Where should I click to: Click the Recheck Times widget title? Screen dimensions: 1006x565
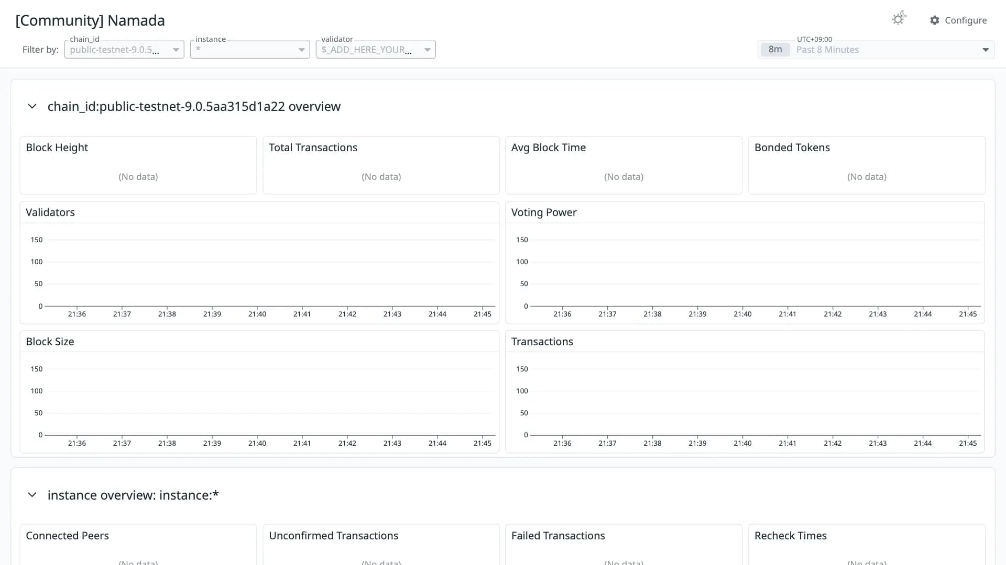(x=791, y=536)
